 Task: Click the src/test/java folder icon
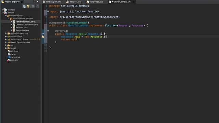point(9,37)
